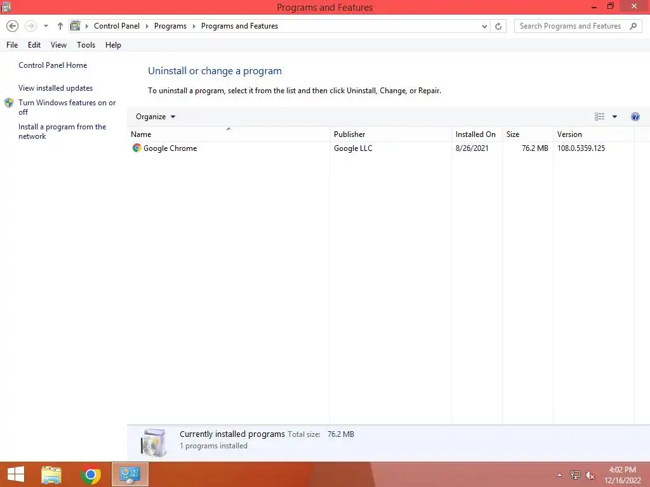
Task: Click the search magnifier icon
Action: [x=633, y=26]
